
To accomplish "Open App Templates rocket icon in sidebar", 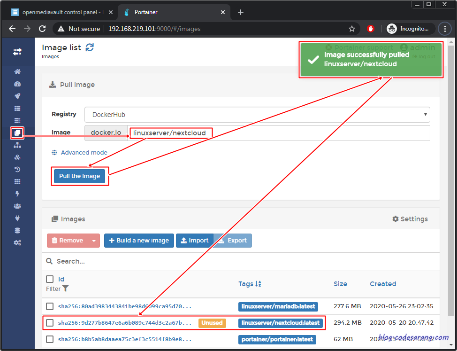I will pos(17,96).
